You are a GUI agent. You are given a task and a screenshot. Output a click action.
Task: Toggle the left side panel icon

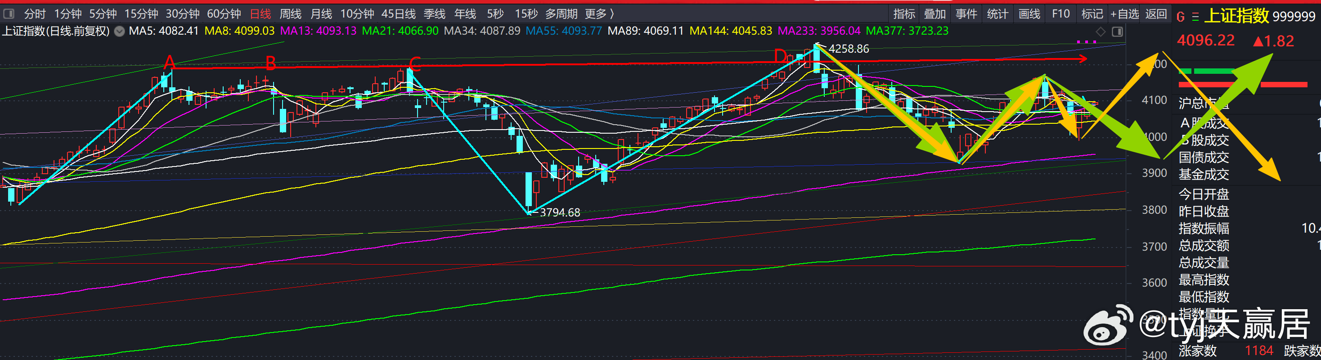pyautogui.click(x=9, y=14)
